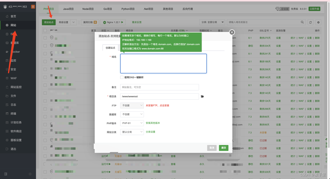This screenshot has width=330, height=179.
Task: Click 未安装FTP，点击安装 link
Action: [x=158, y=105]
